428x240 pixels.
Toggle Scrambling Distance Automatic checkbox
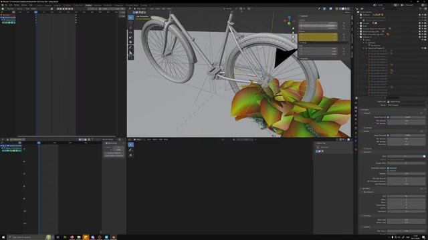point(388,168)
